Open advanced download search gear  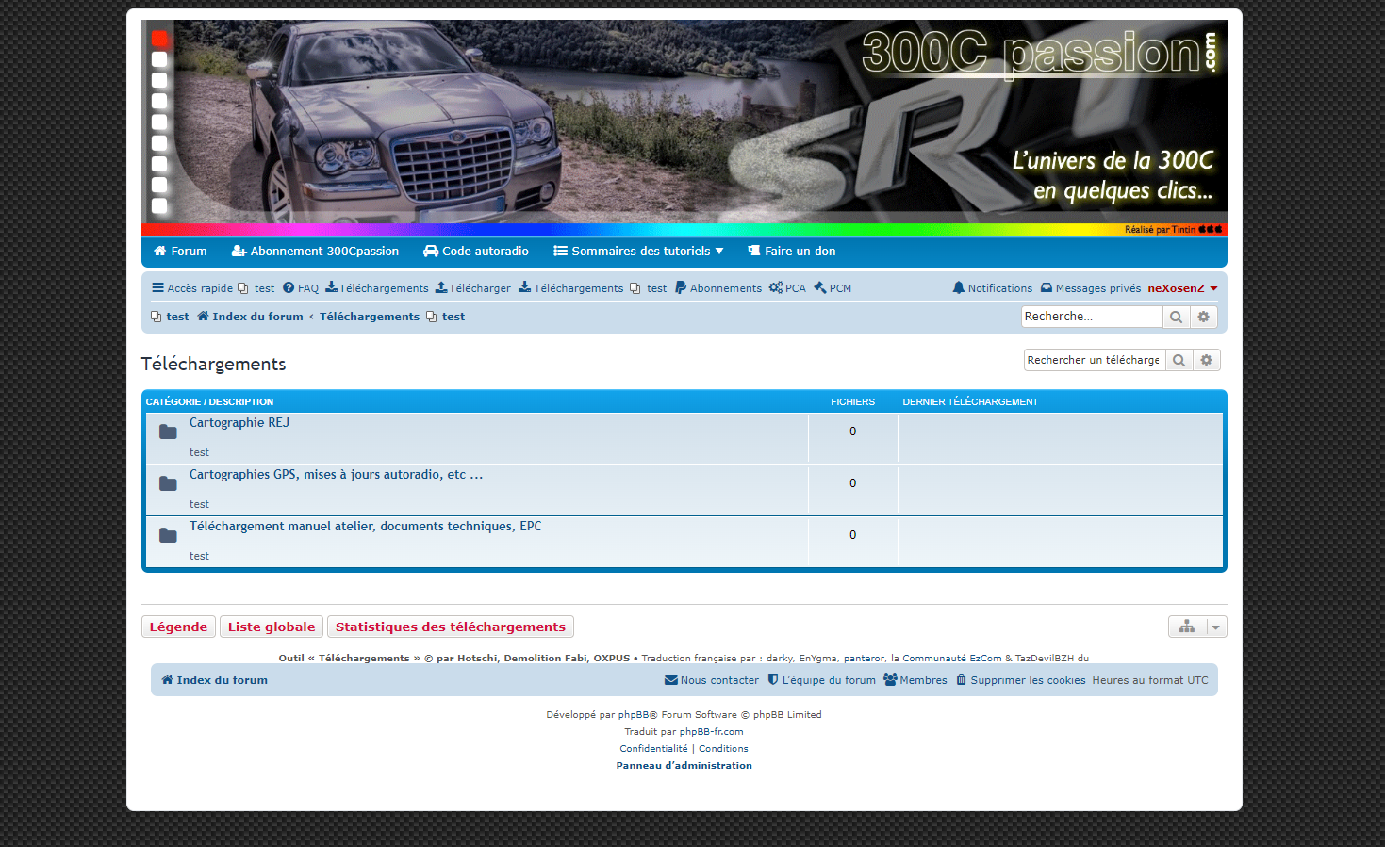tap(1207, 360)
